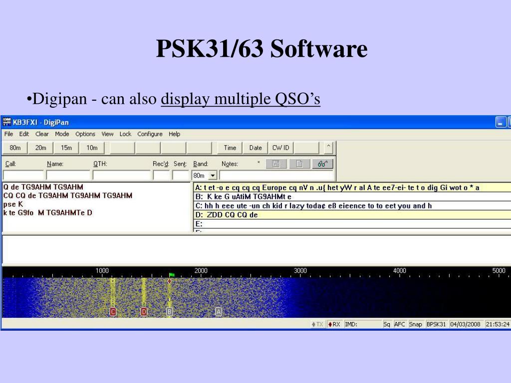
Task: Toggle AFC in the status bar
Action: click(x=400, y=324)
